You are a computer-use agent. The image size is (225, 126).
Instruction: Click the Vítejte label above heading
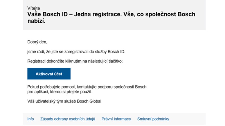34,8
